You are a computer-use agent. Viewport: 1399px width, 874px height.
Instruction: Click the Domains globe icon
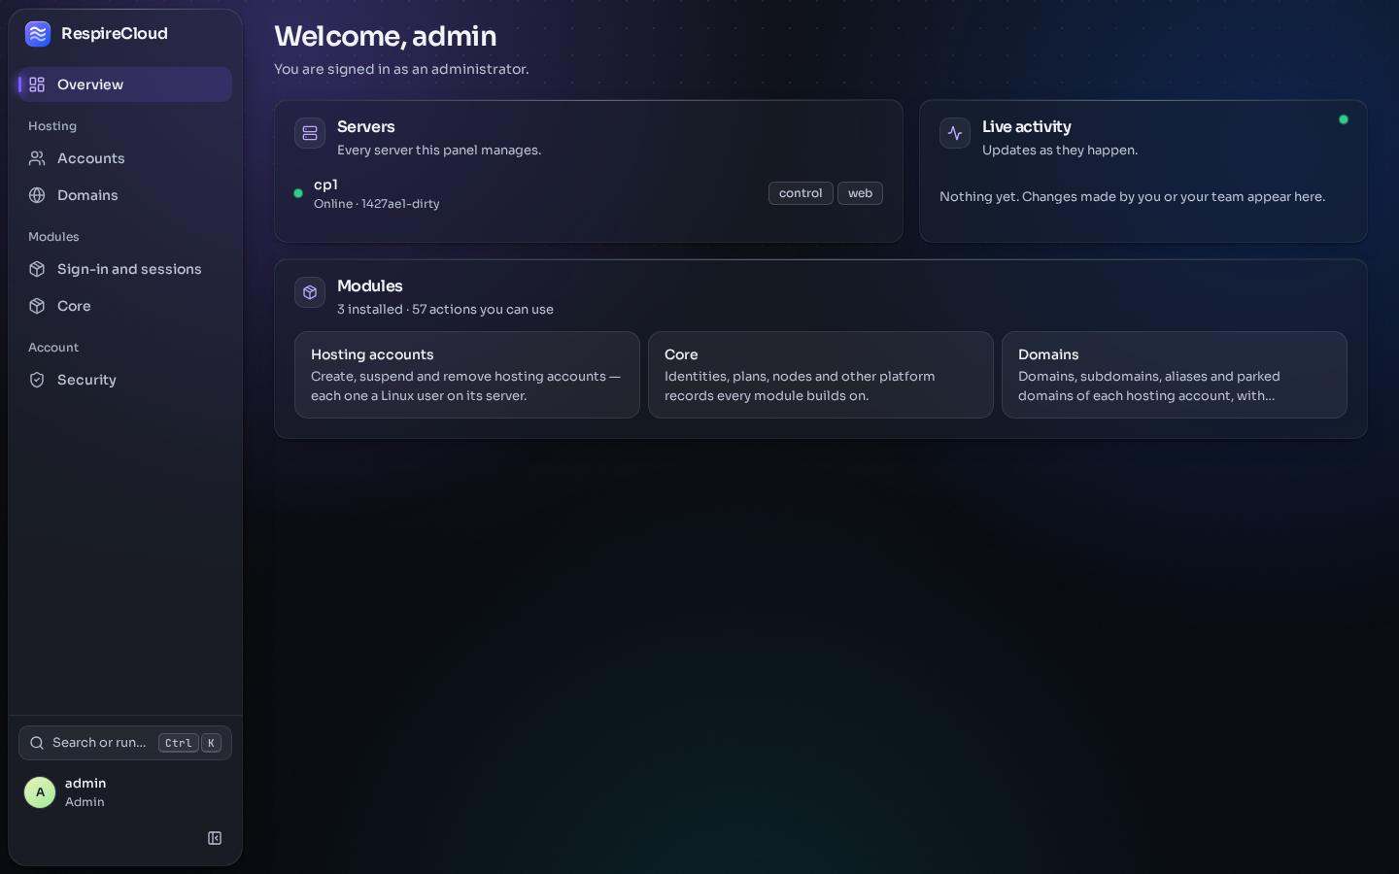point(37,195)
